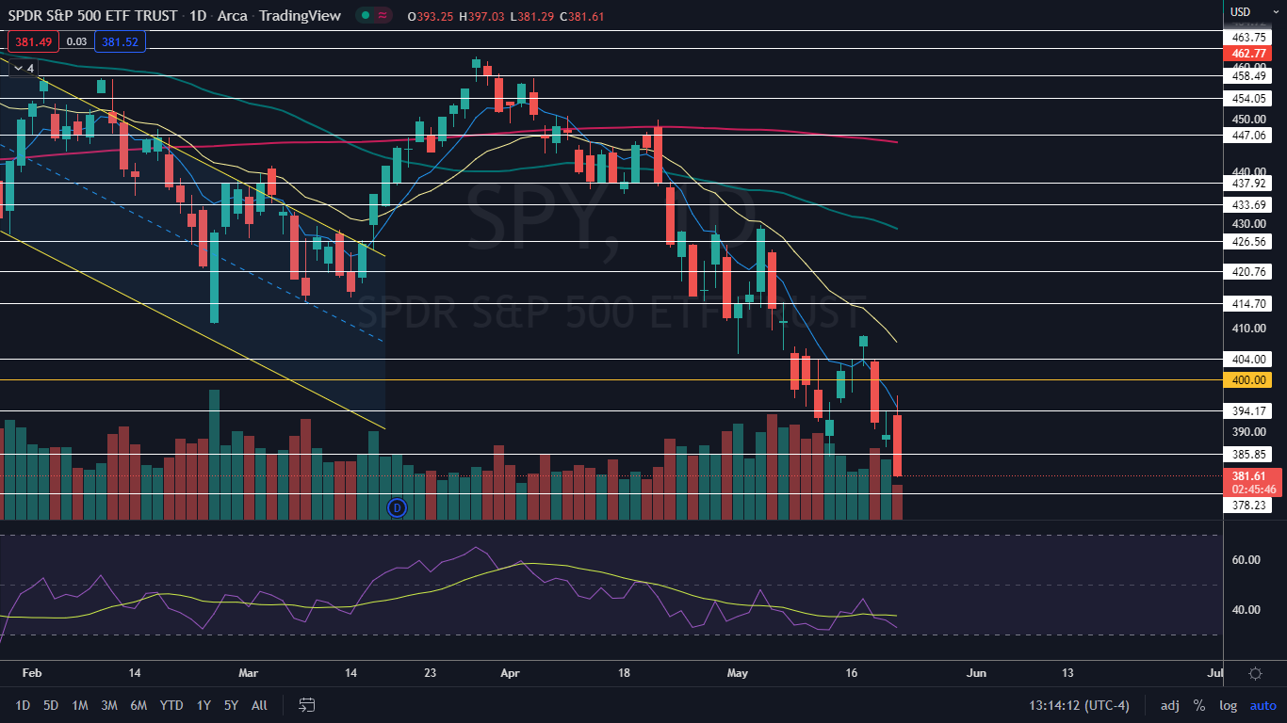1287x723 pixels.
Task: Click the red 462.77 price label
Action: pos(1248,54)
